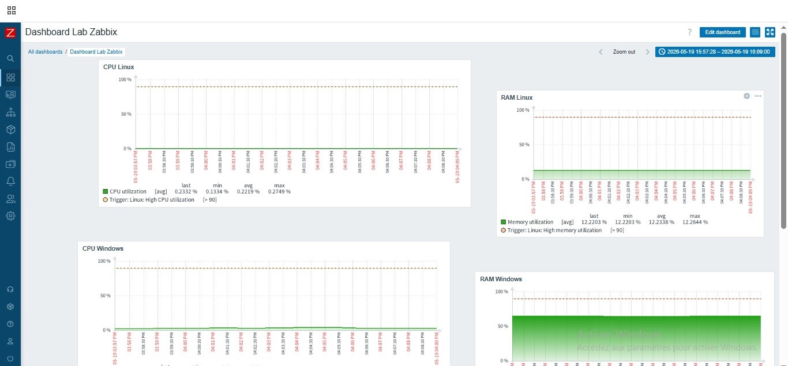
Task: Click the Edit dashboard button
Action: (x=722, y=32)
